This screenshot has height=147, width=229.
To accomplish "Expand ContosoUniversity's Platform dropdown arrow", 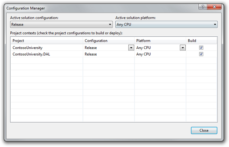I will click(182, 48).
